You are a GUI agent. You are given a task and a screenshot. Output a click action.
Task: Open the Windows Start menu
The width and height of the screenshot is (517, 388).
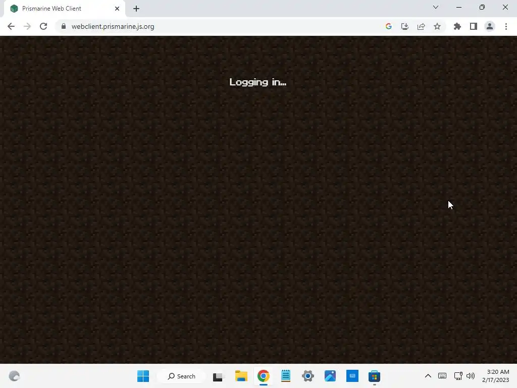(143, 376)
